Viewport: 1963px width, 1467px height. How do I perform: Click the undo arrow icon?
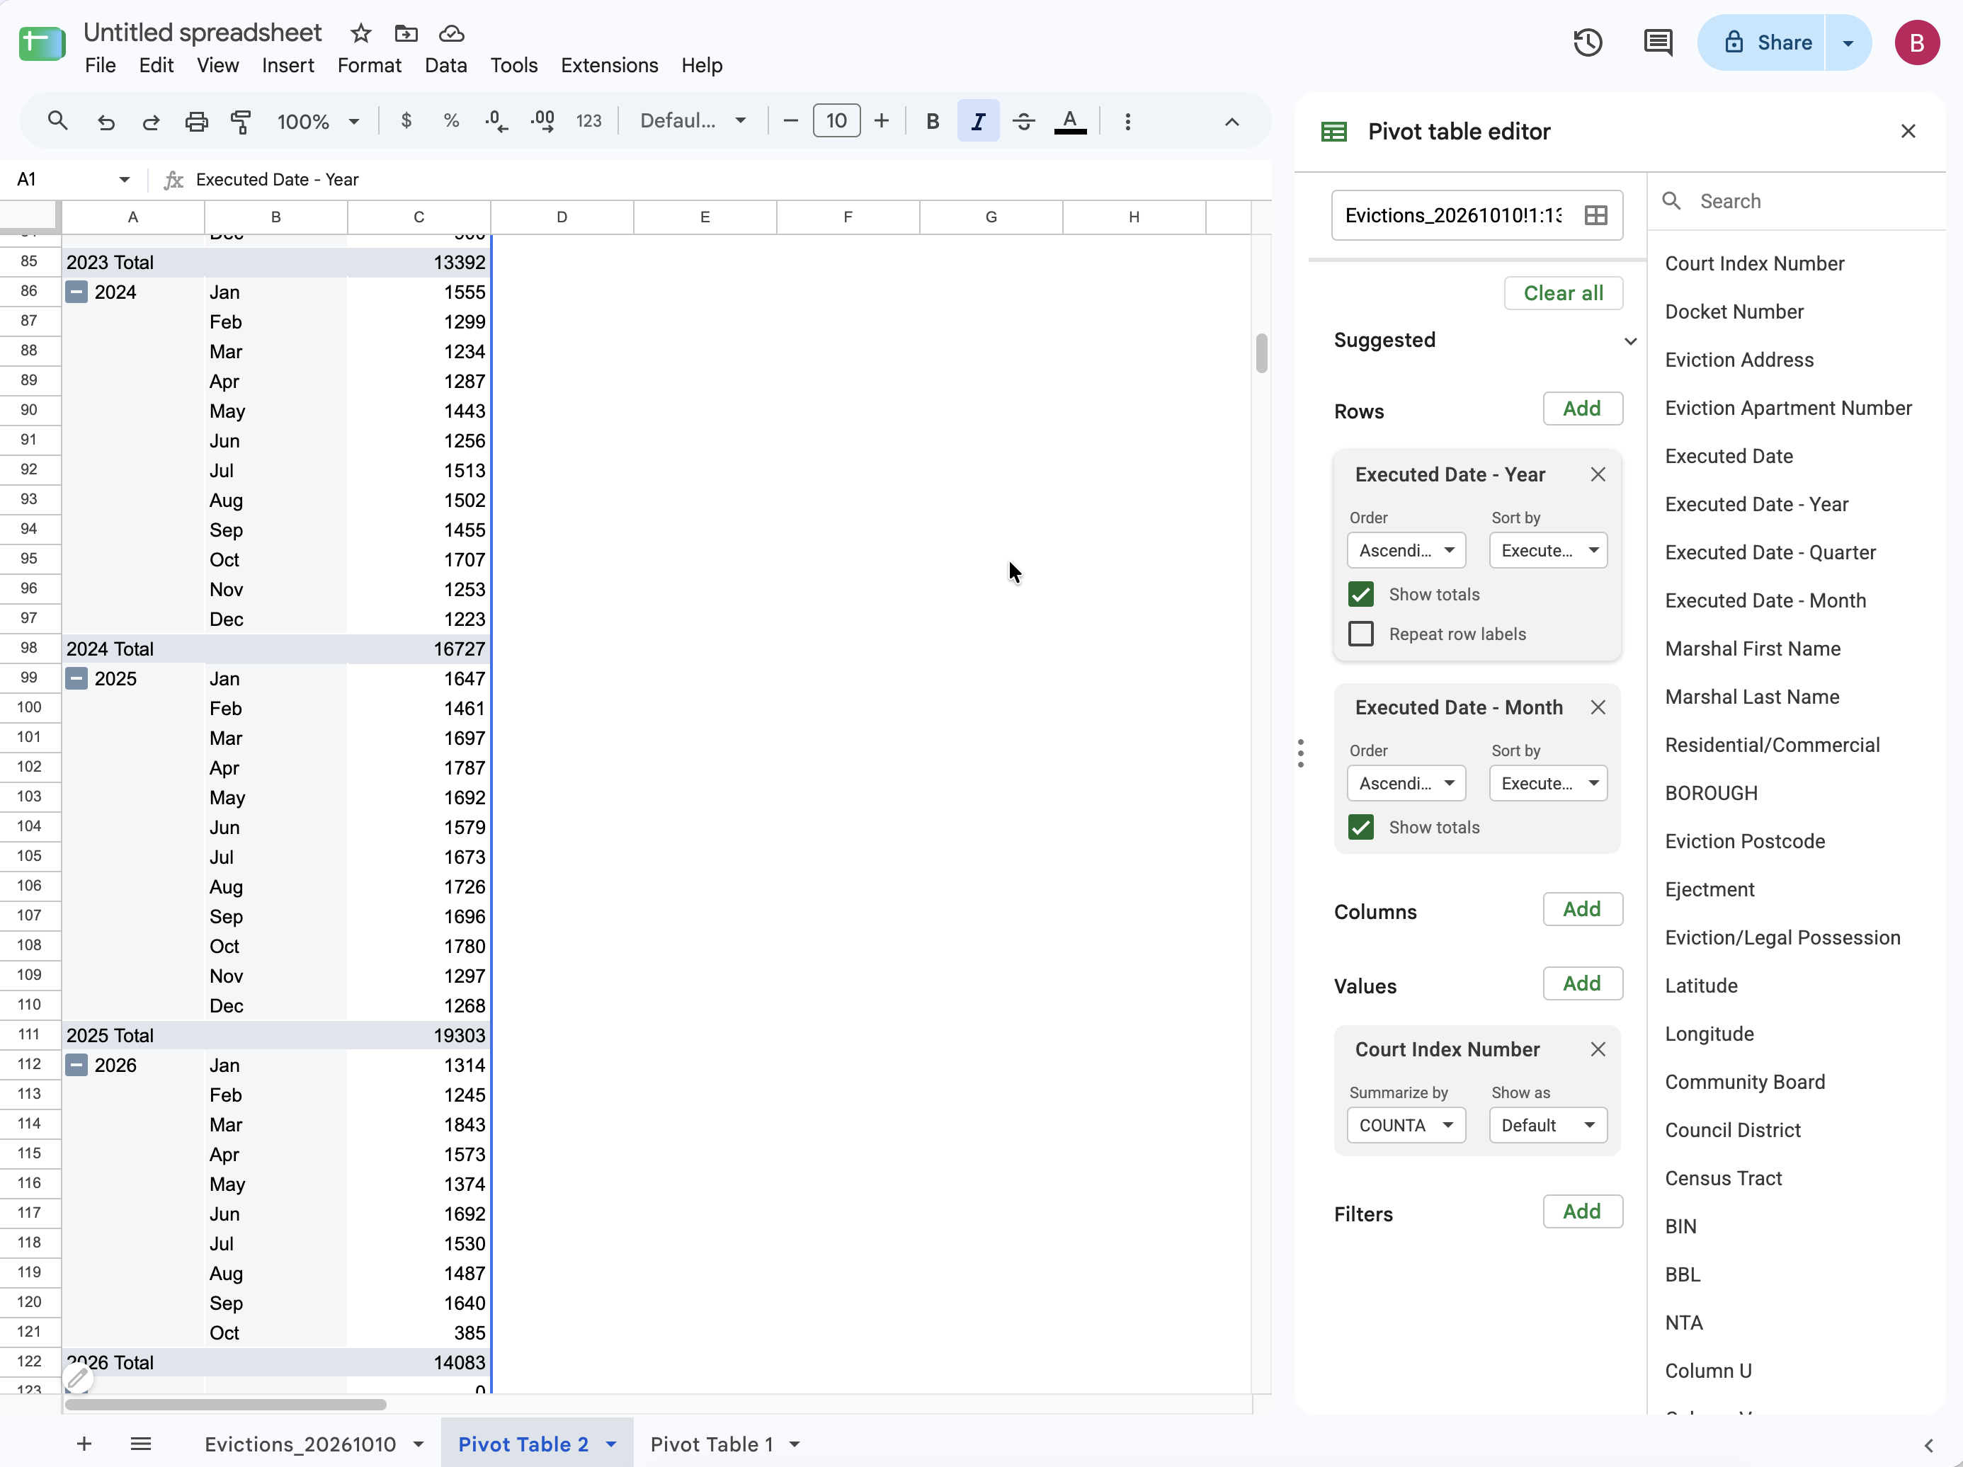pos(106,122)
